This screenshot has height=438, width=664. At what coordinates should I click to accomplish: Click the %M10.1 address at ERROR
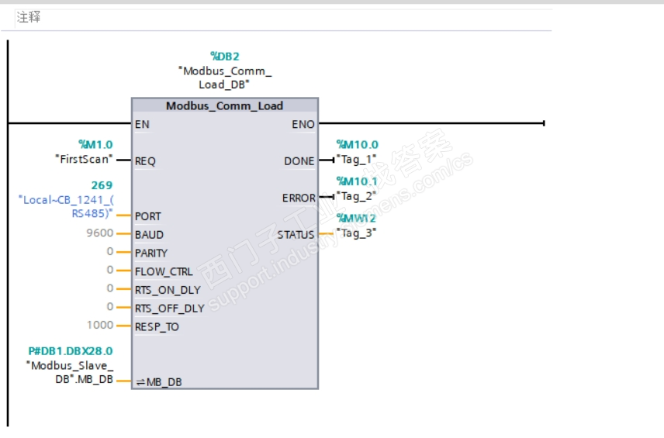tap(357, 181)
